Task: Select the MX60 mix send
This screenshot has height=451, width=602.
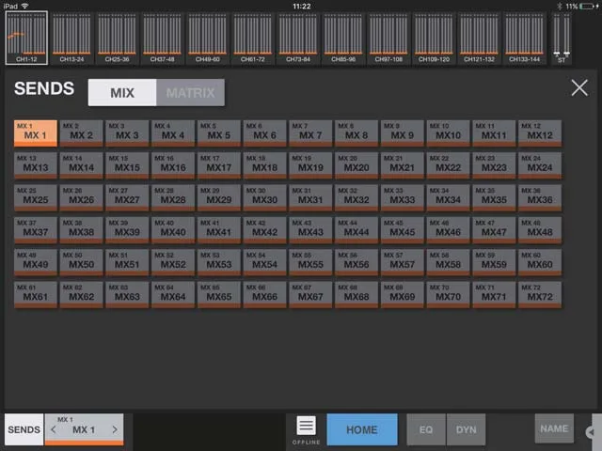Action: click(x=540, y=262)
